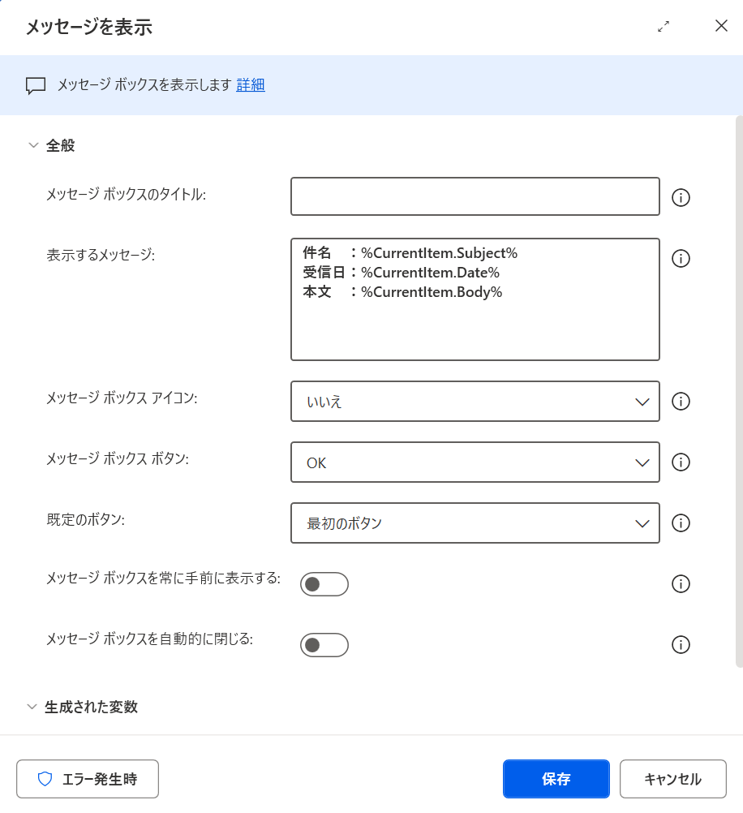743x813 pixels.
Task: Click info icon for メッセージ ボックス ボタン
Action: click(681, 462)
